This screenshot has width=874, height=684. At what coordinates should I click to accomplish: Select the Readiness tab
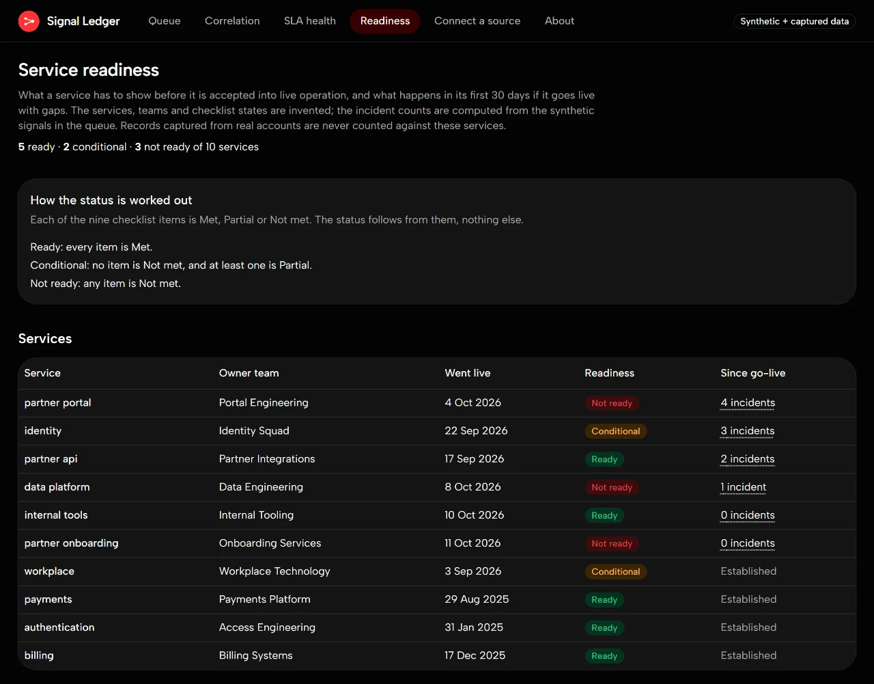coord(385,21)
